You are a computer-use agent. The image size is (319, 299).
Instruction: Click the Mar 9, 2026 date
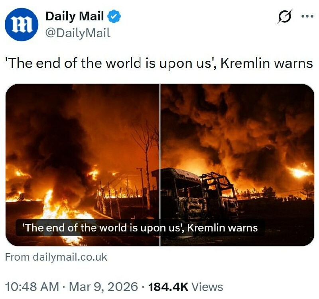click(103, 287)
